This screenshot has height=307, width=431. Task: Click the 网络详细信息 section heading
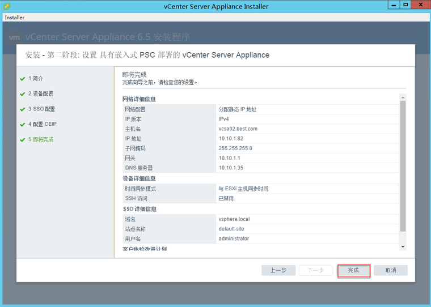139,99
